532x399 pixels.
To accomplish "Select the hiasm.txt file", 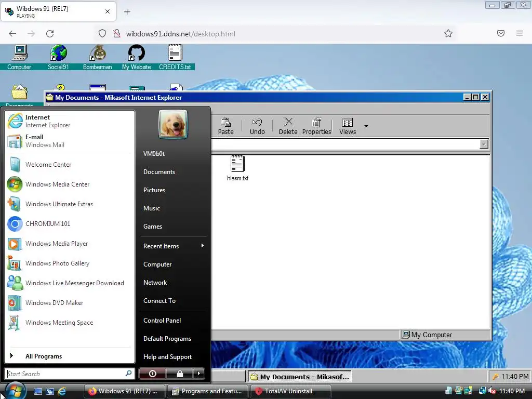I will point(237,168).
